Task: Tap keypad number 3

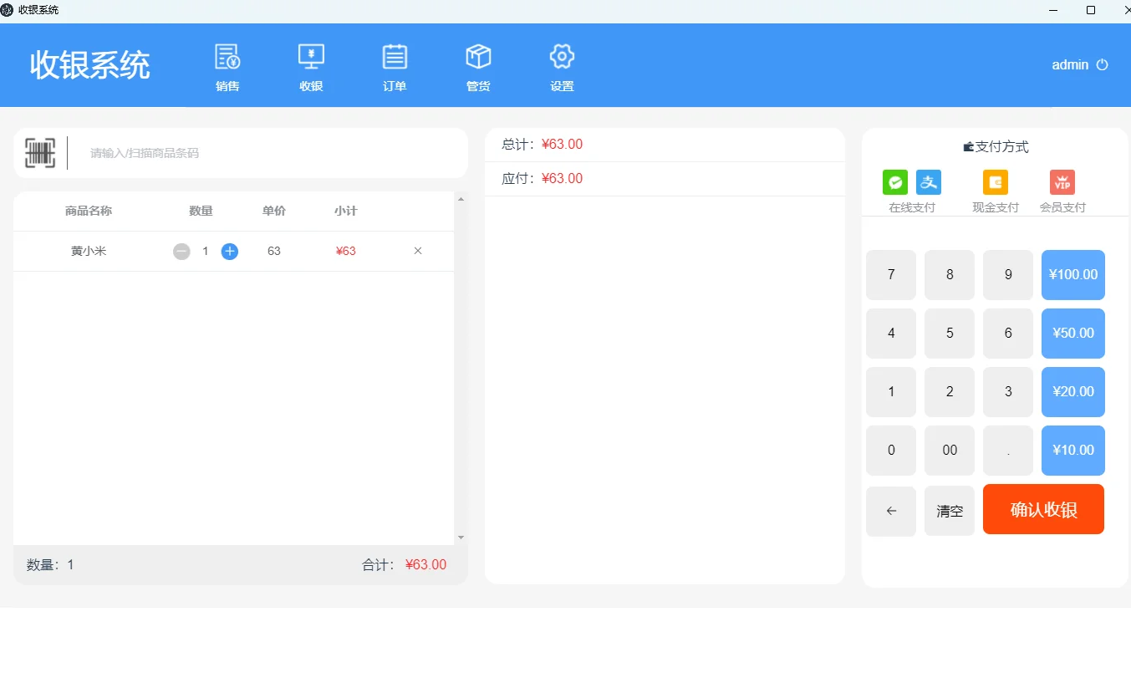Action: coord(1008,392)
